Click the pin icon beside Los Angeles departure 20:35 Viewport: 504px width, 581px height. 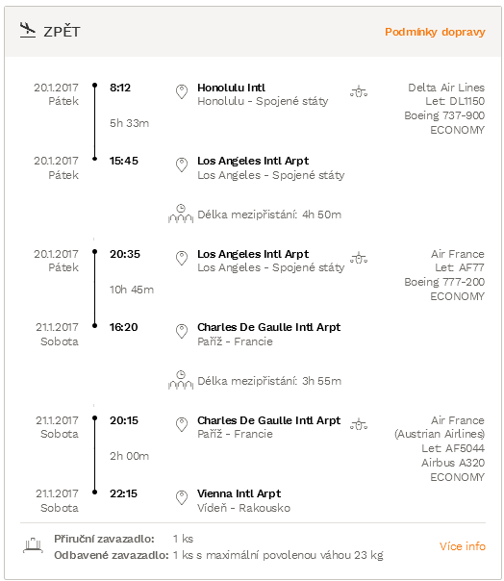tap(182, 258)
